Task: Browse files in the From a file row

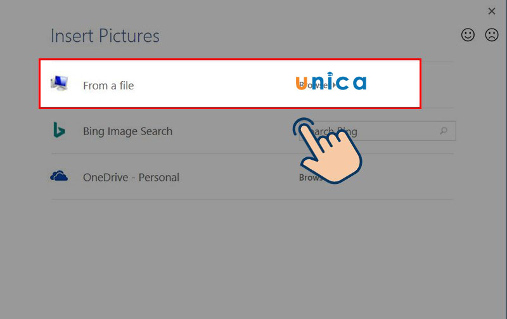Action: [312, 86]
